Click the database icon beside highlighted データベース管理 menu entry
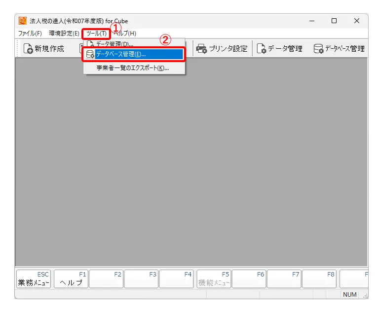 (90, 54)
